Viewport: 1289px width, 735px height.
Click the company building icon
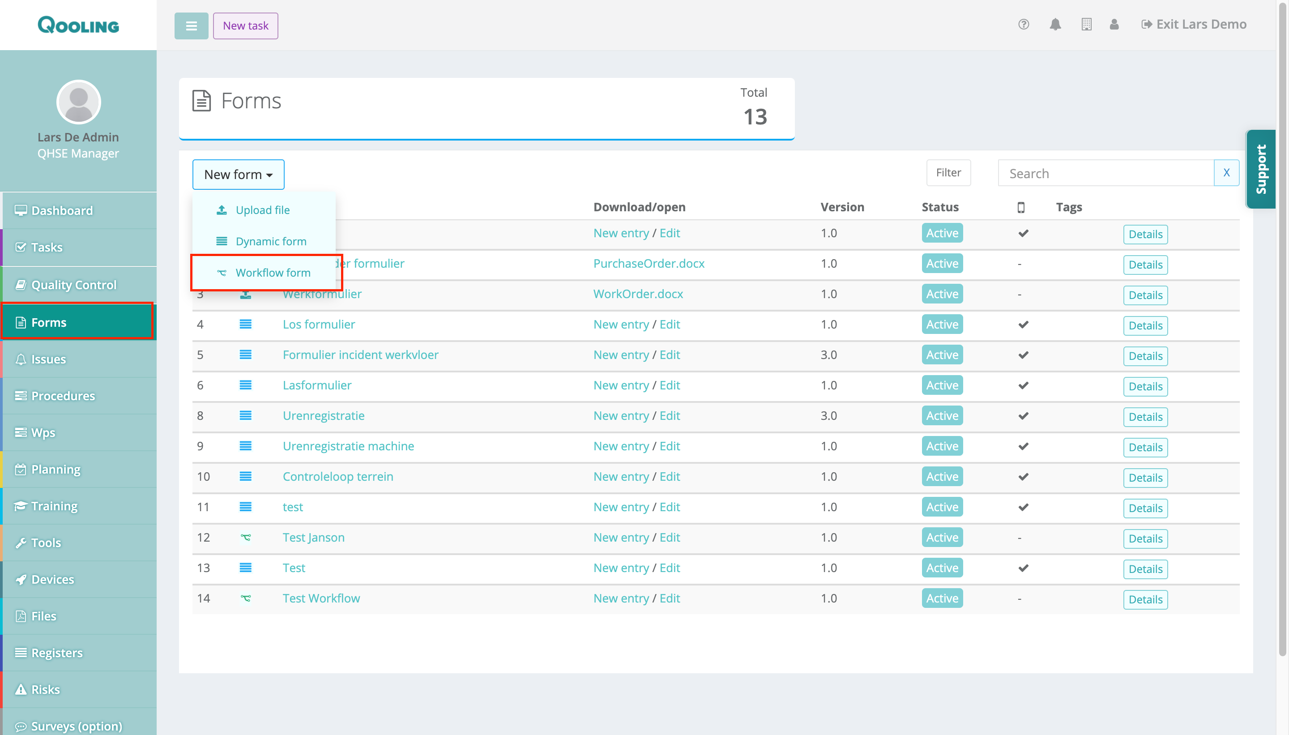point(1086,24)
